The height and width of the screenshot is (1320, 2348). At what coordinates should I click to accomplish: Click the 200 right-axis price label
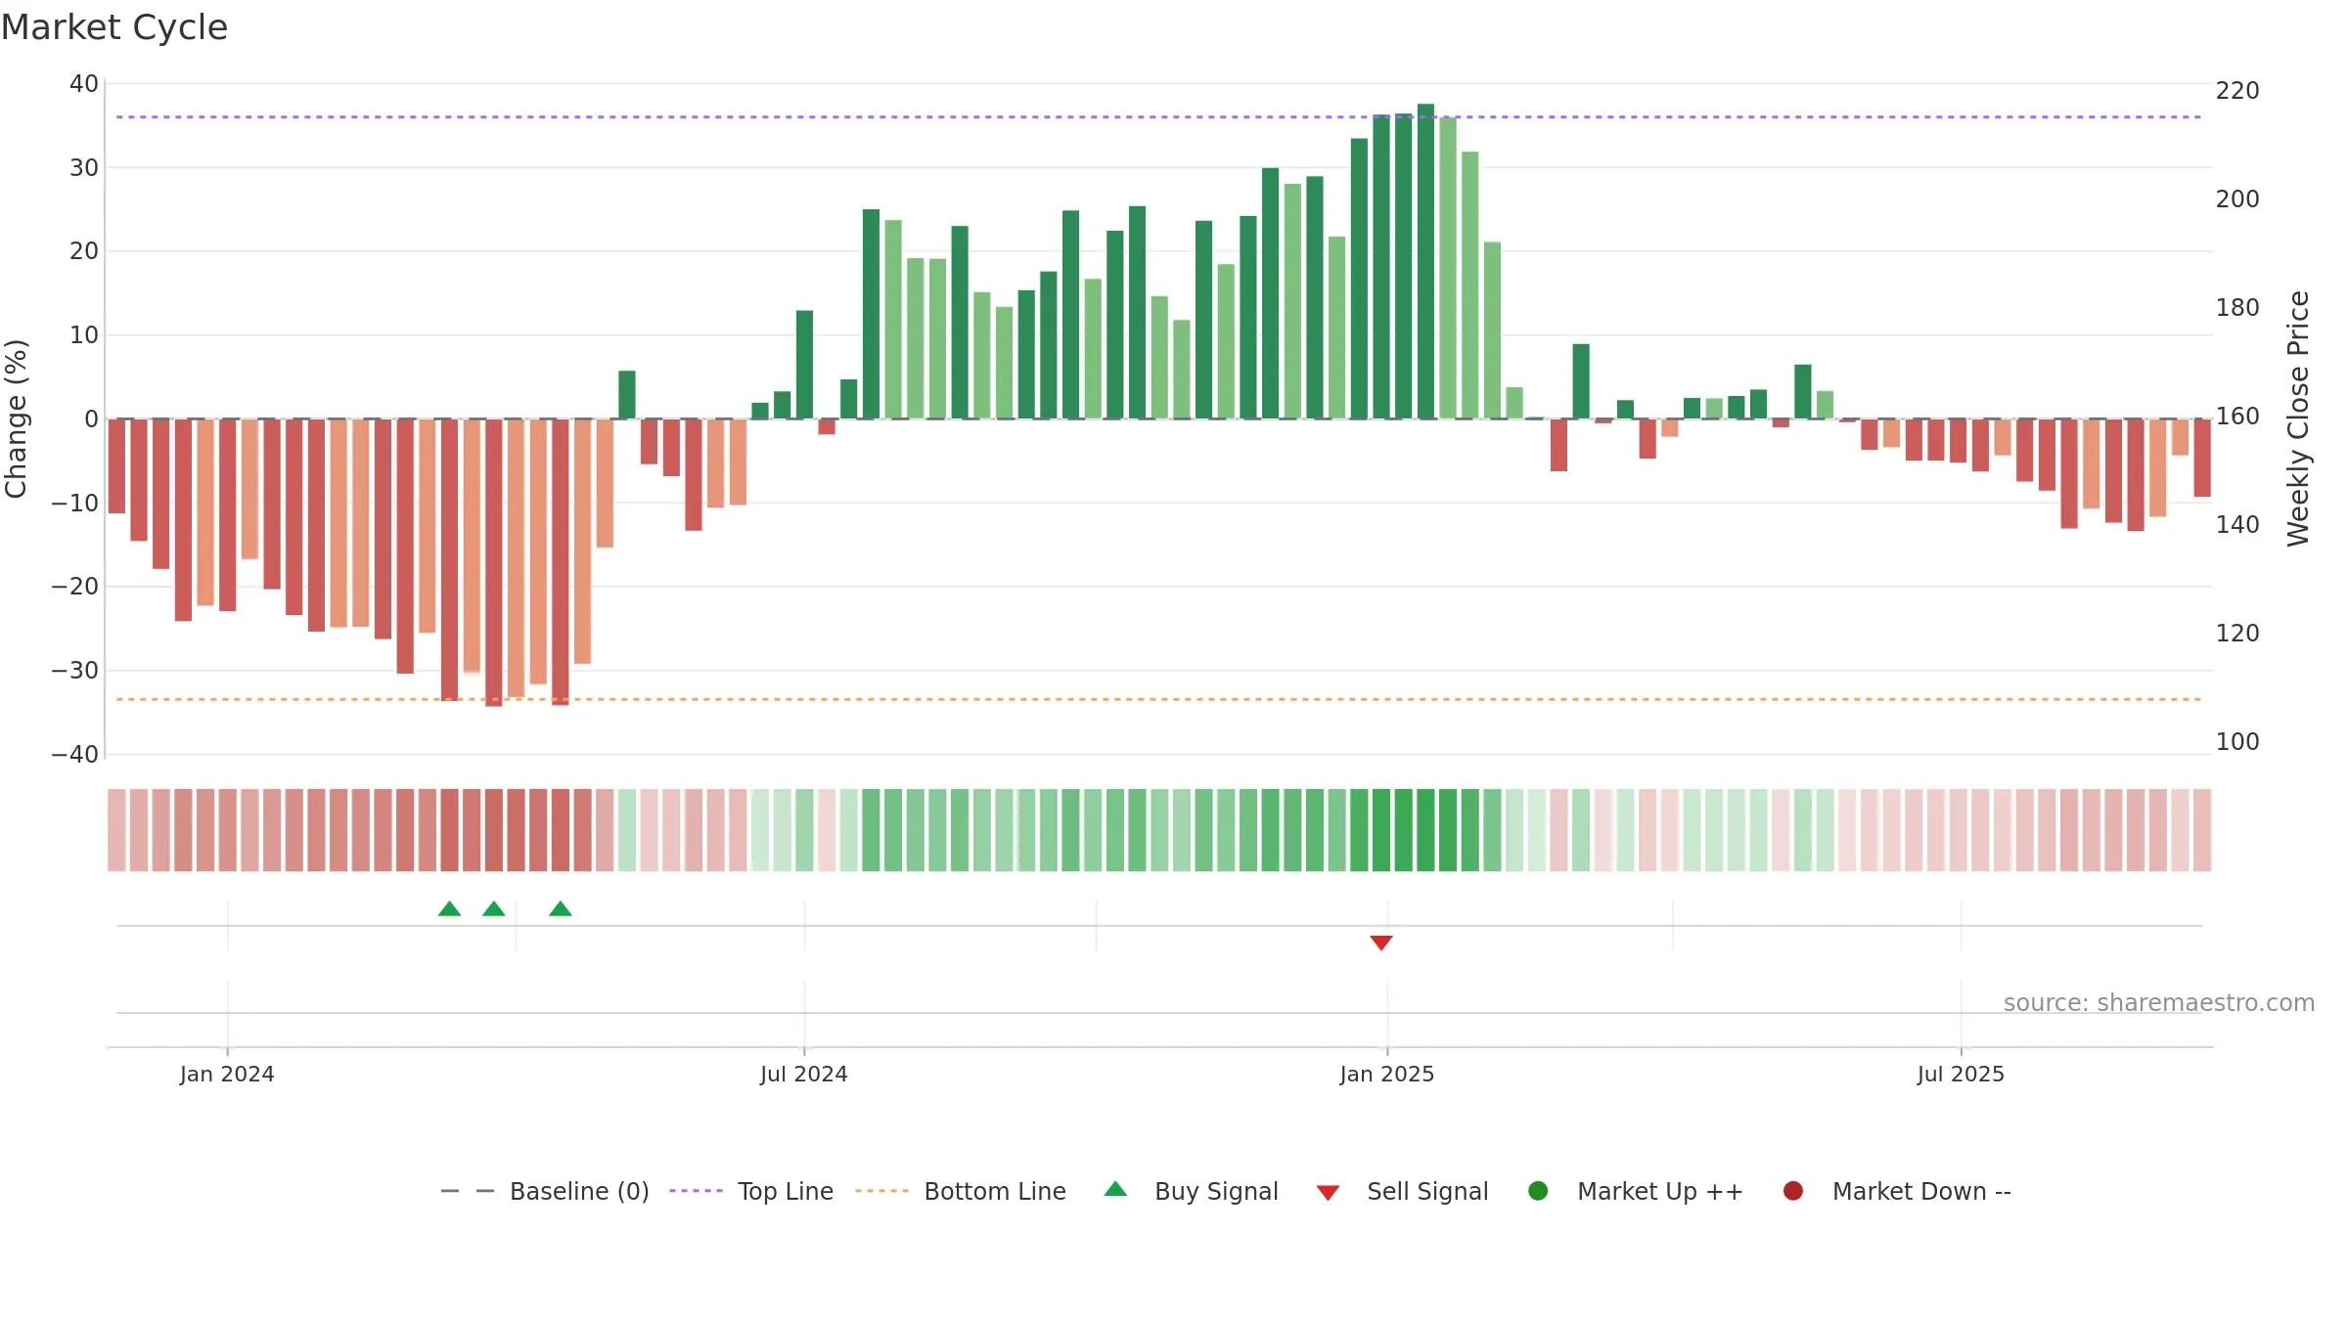click(x=2237, y=199)
